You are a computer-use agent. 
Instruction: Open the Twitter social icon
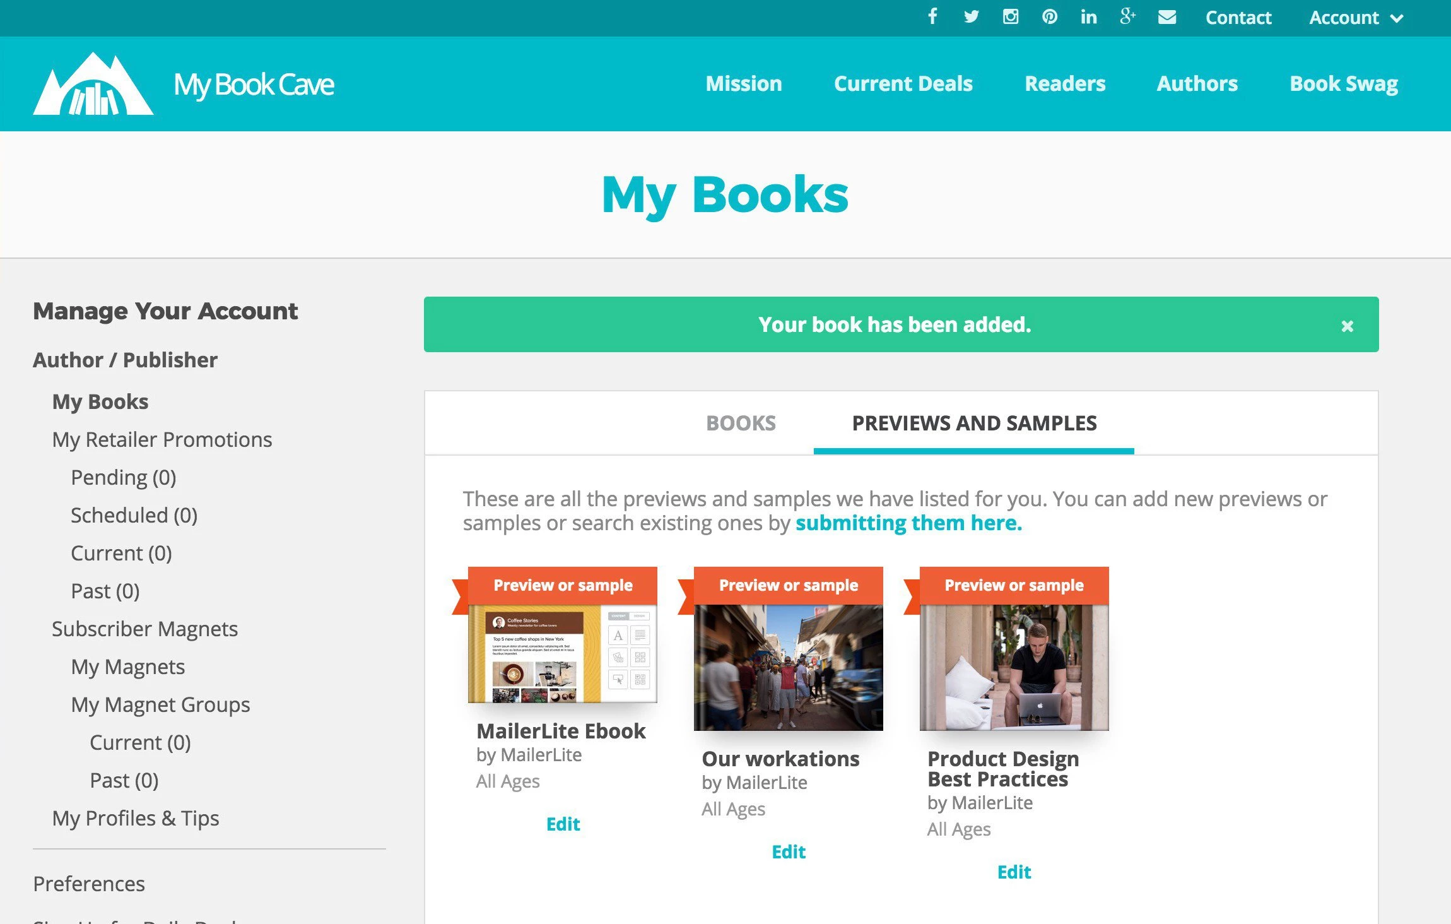(972, 17)
